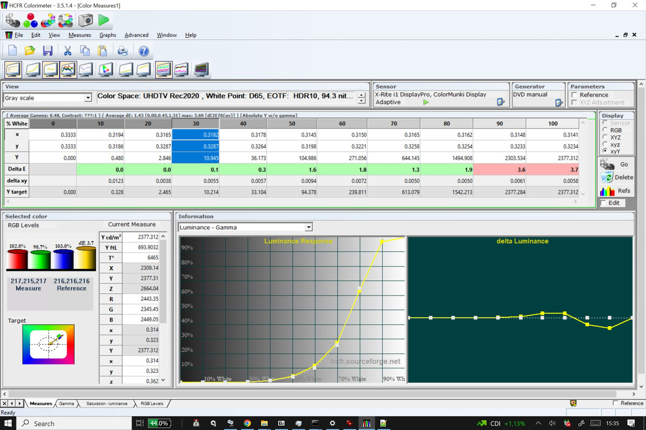Image resolution: width=646 pixels, height=430 pixels.
Task: Click the Delta E 3.6 cell for 90%
Action: [x=500, y=169]
